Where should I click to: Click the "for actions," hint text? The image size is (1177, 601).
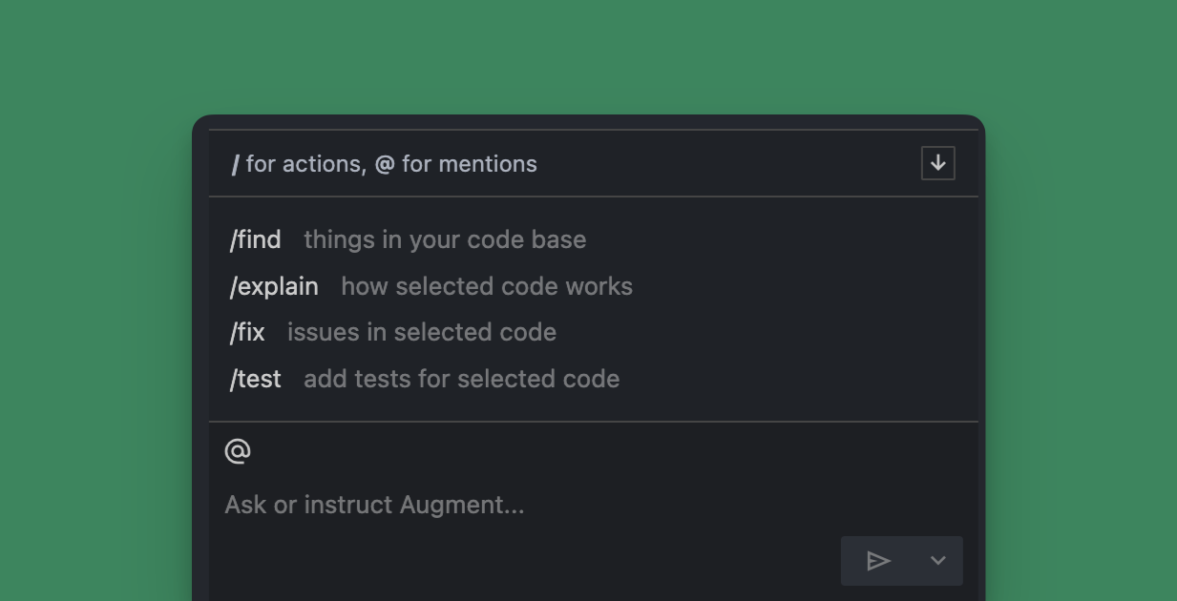[305, 164]
